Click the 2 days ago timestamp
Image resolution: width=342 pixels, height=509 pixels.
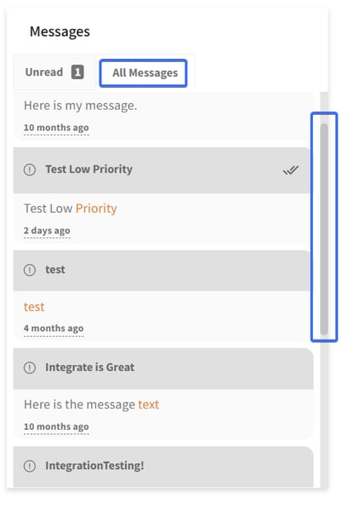point(47,231)
